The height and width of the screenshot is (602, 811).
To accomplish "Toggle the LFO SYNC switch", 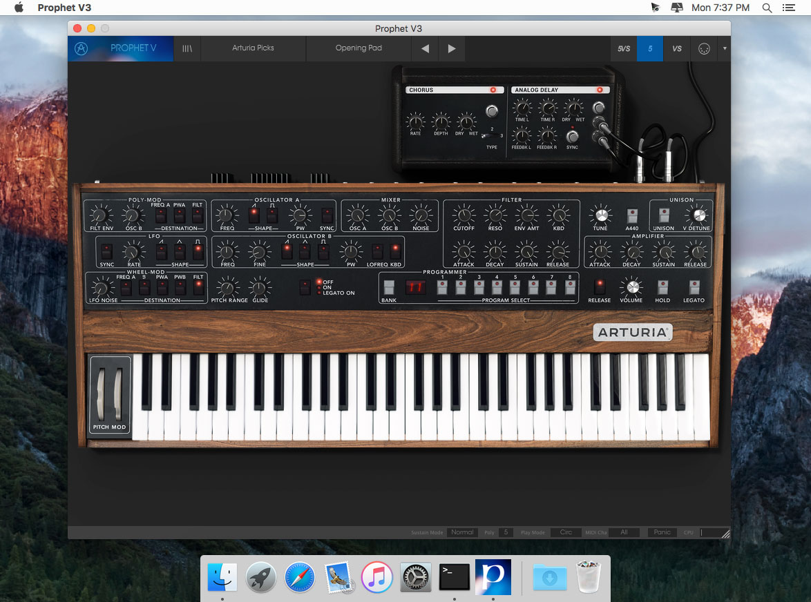I will click(x=106, y=252).
